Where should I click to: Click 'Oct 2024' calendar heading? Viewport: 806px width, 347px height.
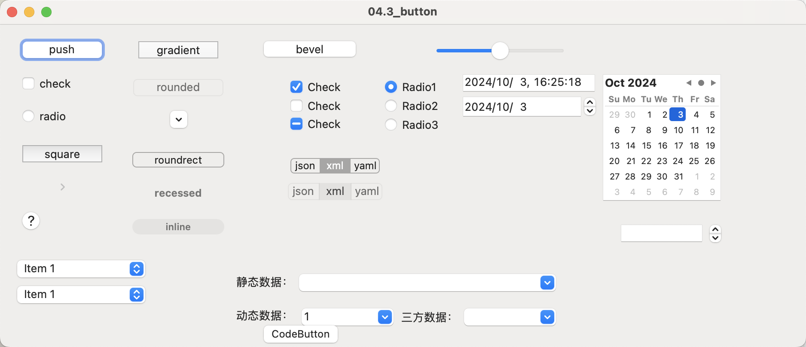pos(631,83)
